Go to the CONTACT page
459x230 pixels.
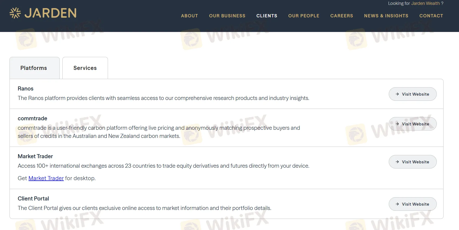tap(431, 16)
